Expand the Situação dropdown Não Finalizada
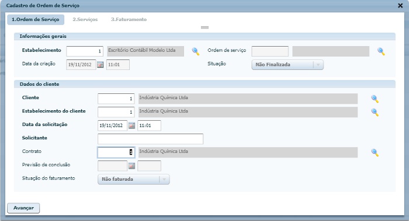Image resolution: width=409 pixels, height=221 pixels. [287, 65]
